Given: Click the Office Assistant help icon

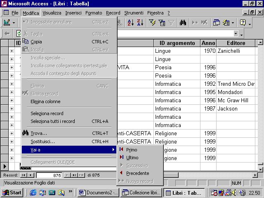Looking at the screenshot, I should [x=243, y=23].
